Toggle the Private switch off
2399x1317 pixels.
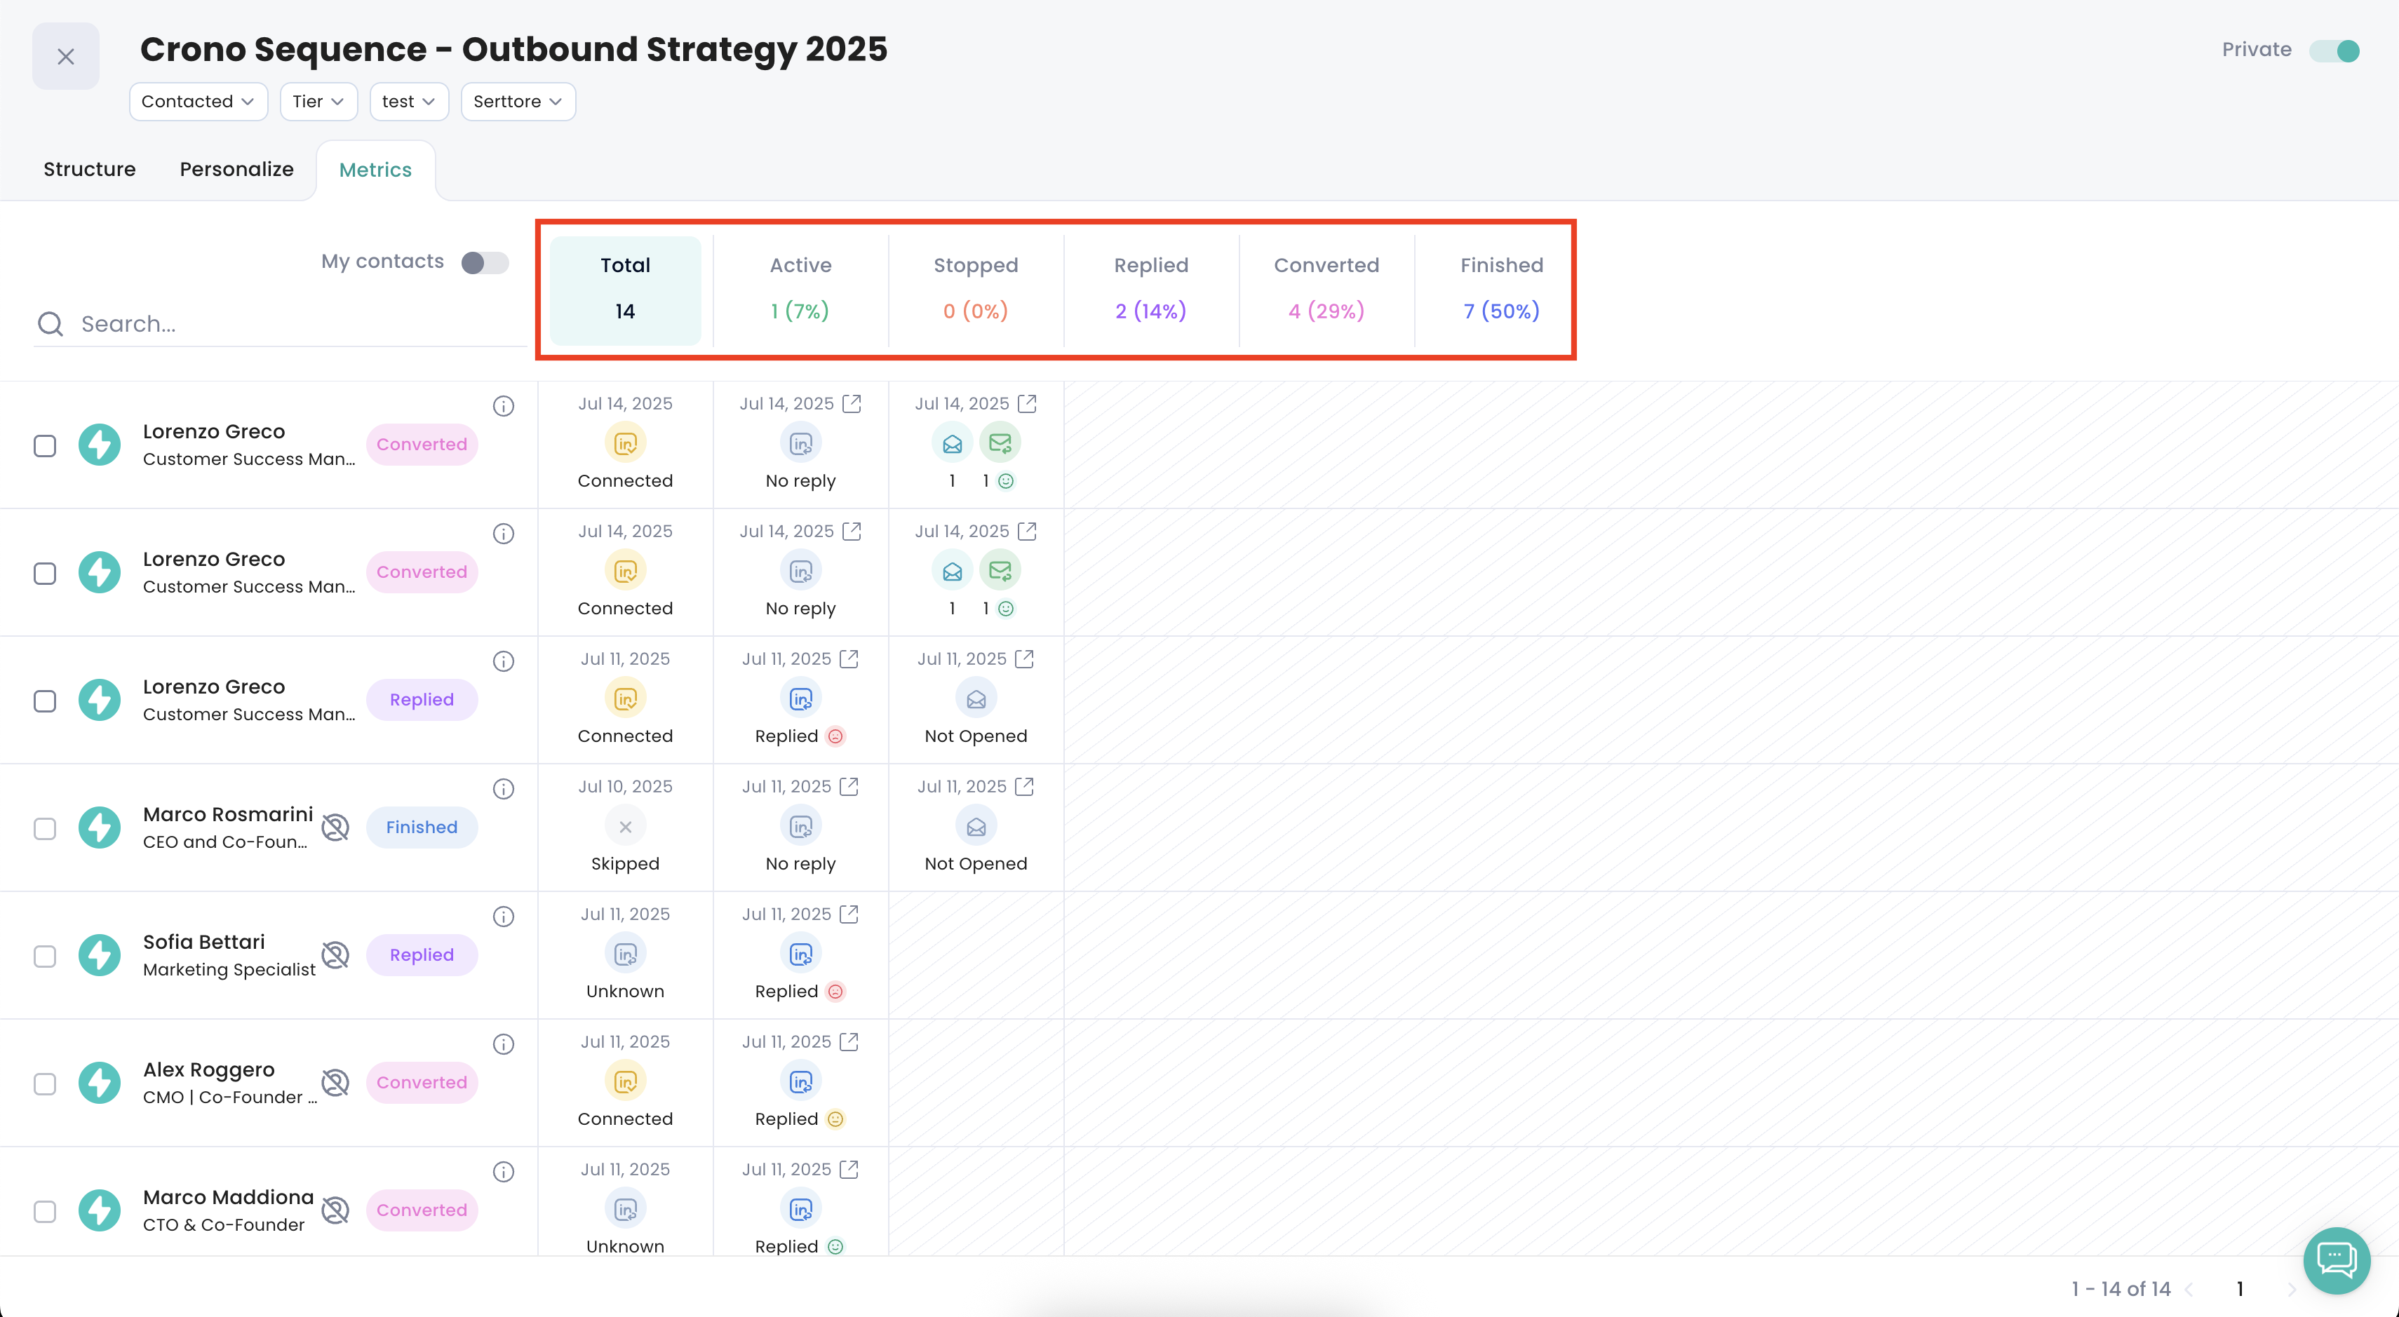(2334, 50)
